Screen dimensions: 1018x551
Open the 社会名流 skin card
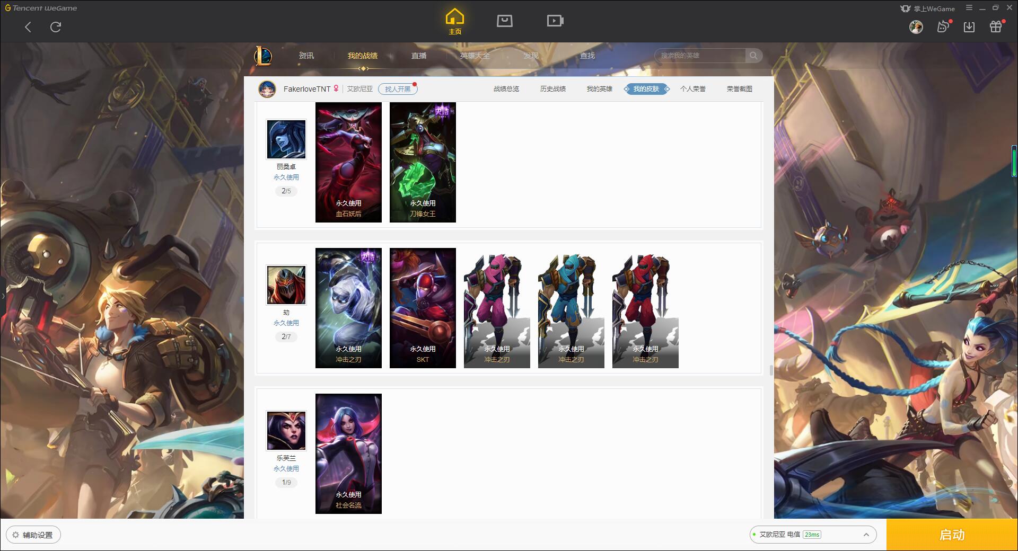[348, 454]
